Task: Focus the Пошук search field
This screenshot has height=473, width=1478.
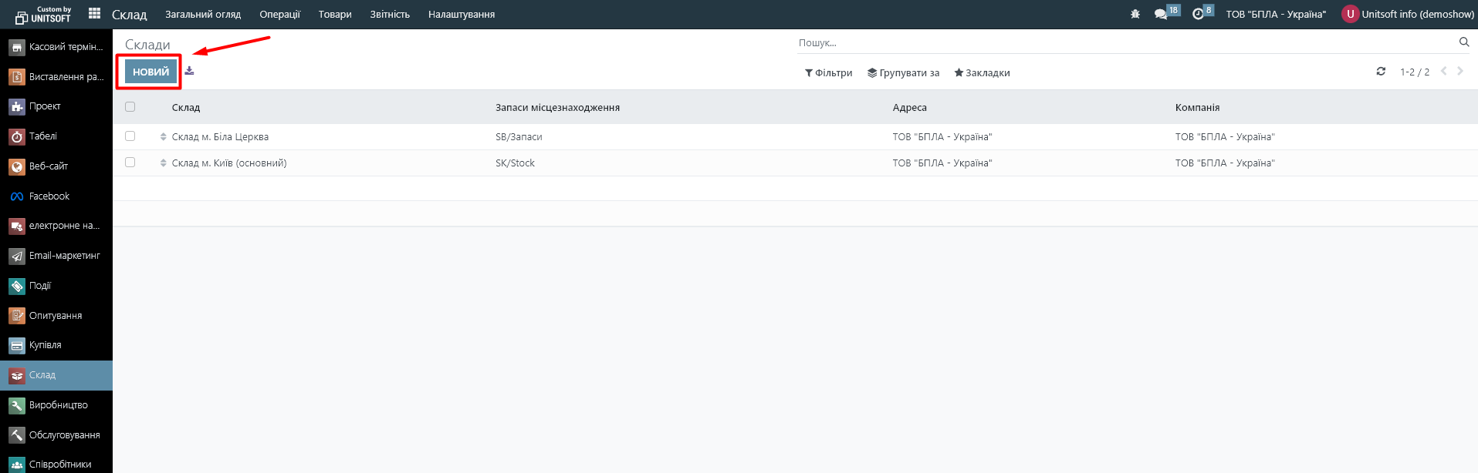Action: click(x=1119, y=43)
